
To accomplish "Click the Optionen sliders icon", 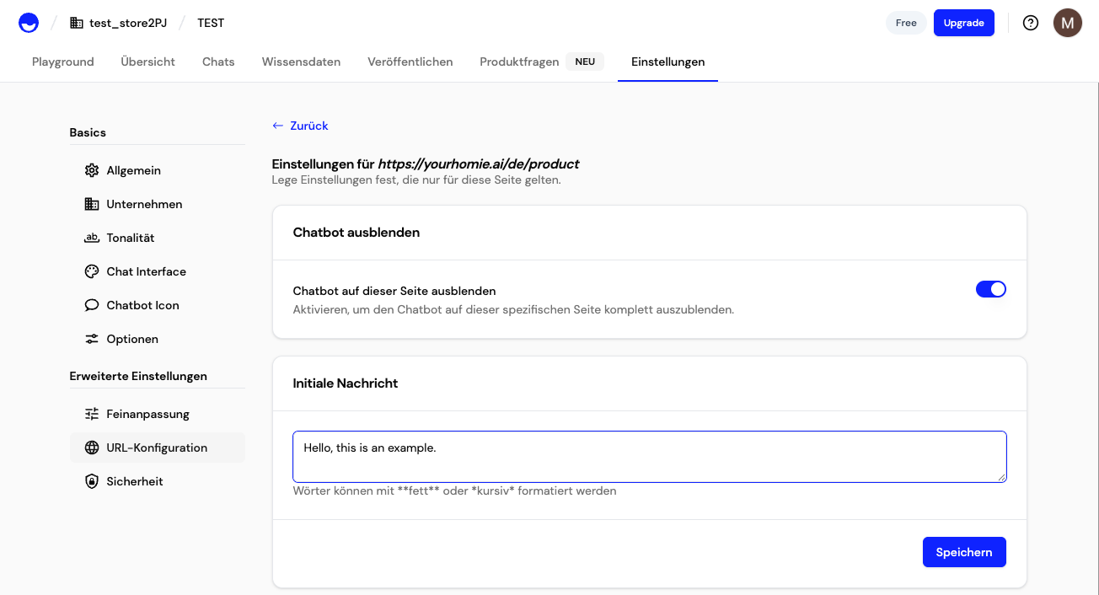I will coord(92,338).
